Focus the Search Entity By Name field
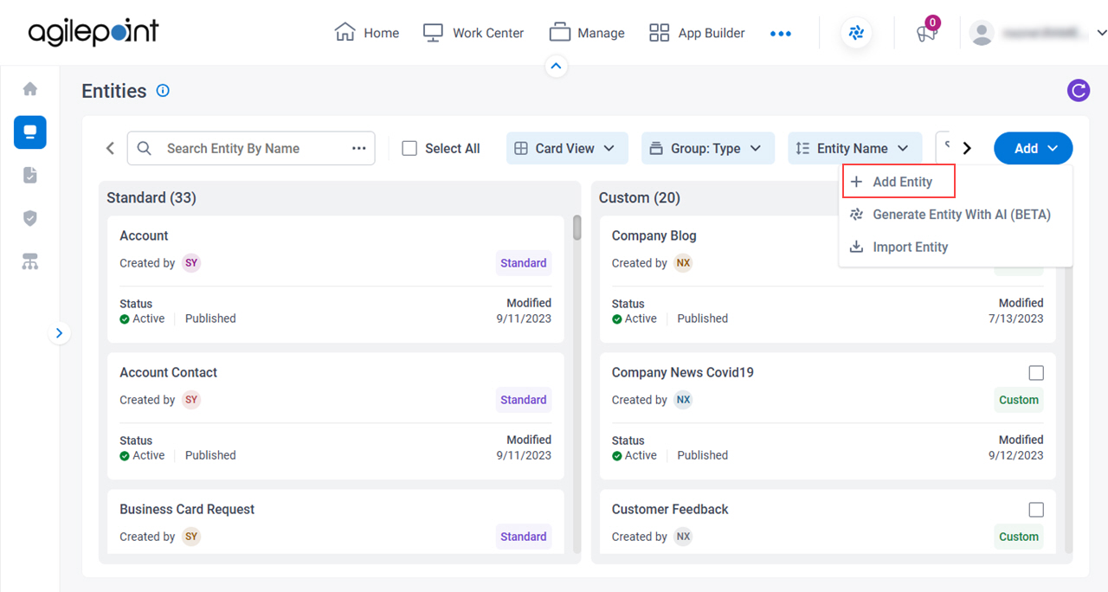Viewport: 1108px width, 592px height. pyautogui.click(x=251, y=148)
